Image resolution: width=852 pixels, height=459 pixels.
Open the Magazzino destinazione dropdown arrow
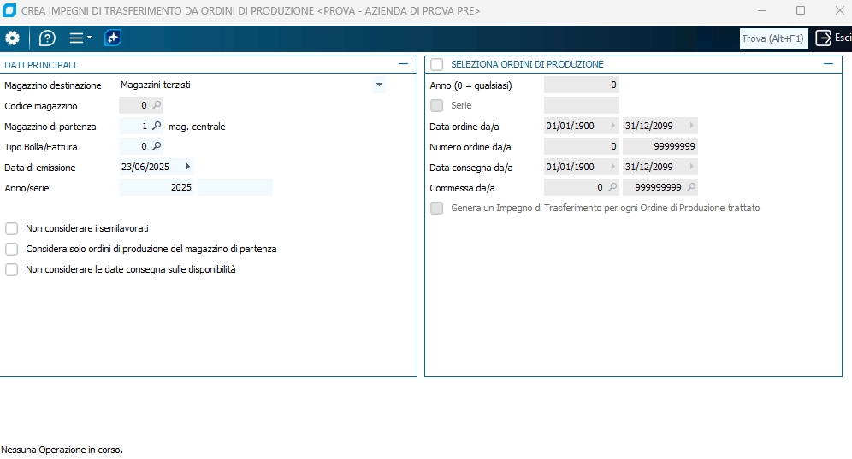click(x=379, y=85)
